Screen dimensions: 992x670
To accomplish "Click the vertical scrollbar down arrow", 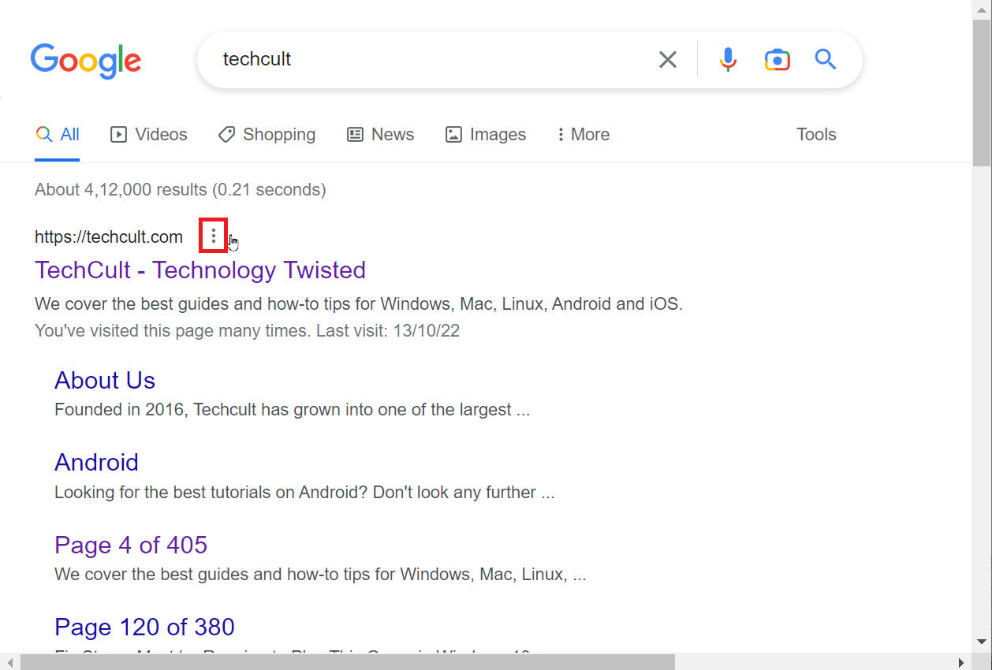I will (x=982, y=642).
